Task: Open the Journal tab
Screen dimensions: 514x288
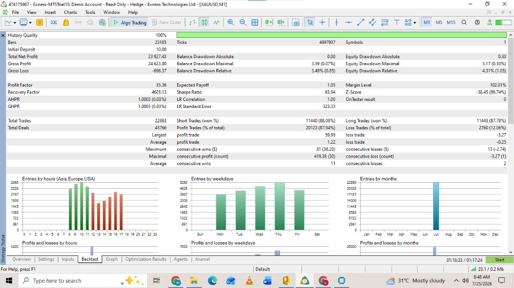Action: [202, 259]
